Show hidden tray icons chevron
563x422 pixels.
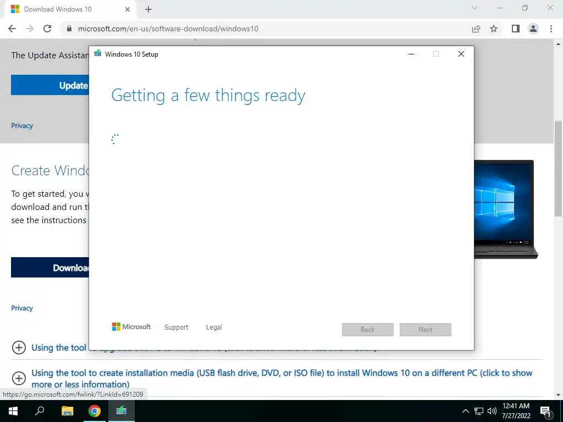click(x=465, y=411)
